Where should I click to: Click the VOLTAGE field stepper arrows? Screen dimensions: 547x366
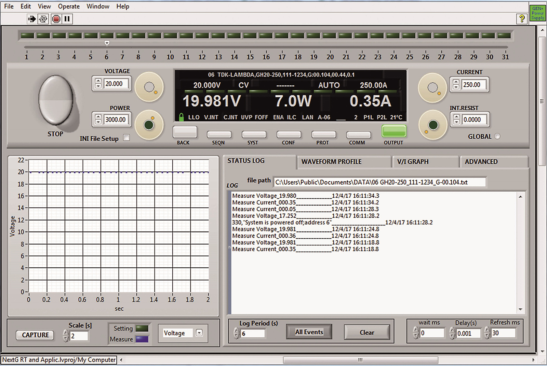(98, 84)
